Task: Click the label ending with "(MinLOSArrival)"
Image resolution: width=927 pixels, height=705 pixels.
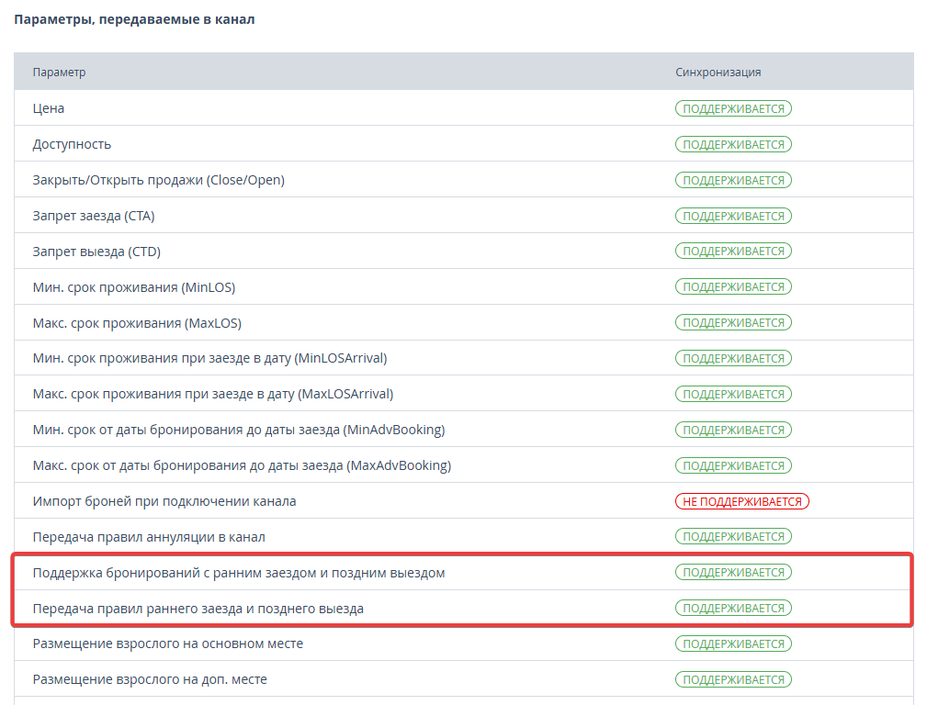Action: click(x=209, y=359)
